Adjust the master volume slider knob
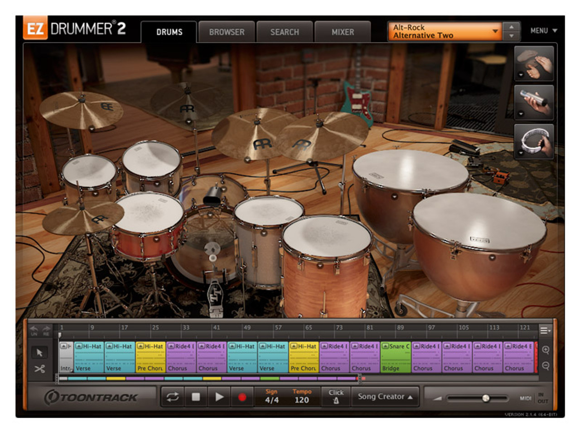This screenshot has height=433, width=580. [x=486, y=398]
